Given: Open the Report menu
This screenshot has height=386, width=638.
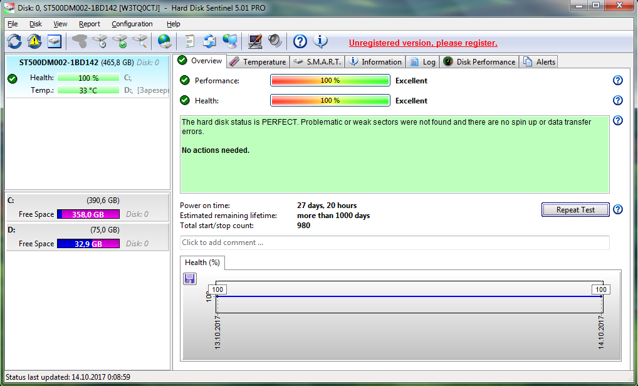Looking at the screenshot, I should 89,24.
